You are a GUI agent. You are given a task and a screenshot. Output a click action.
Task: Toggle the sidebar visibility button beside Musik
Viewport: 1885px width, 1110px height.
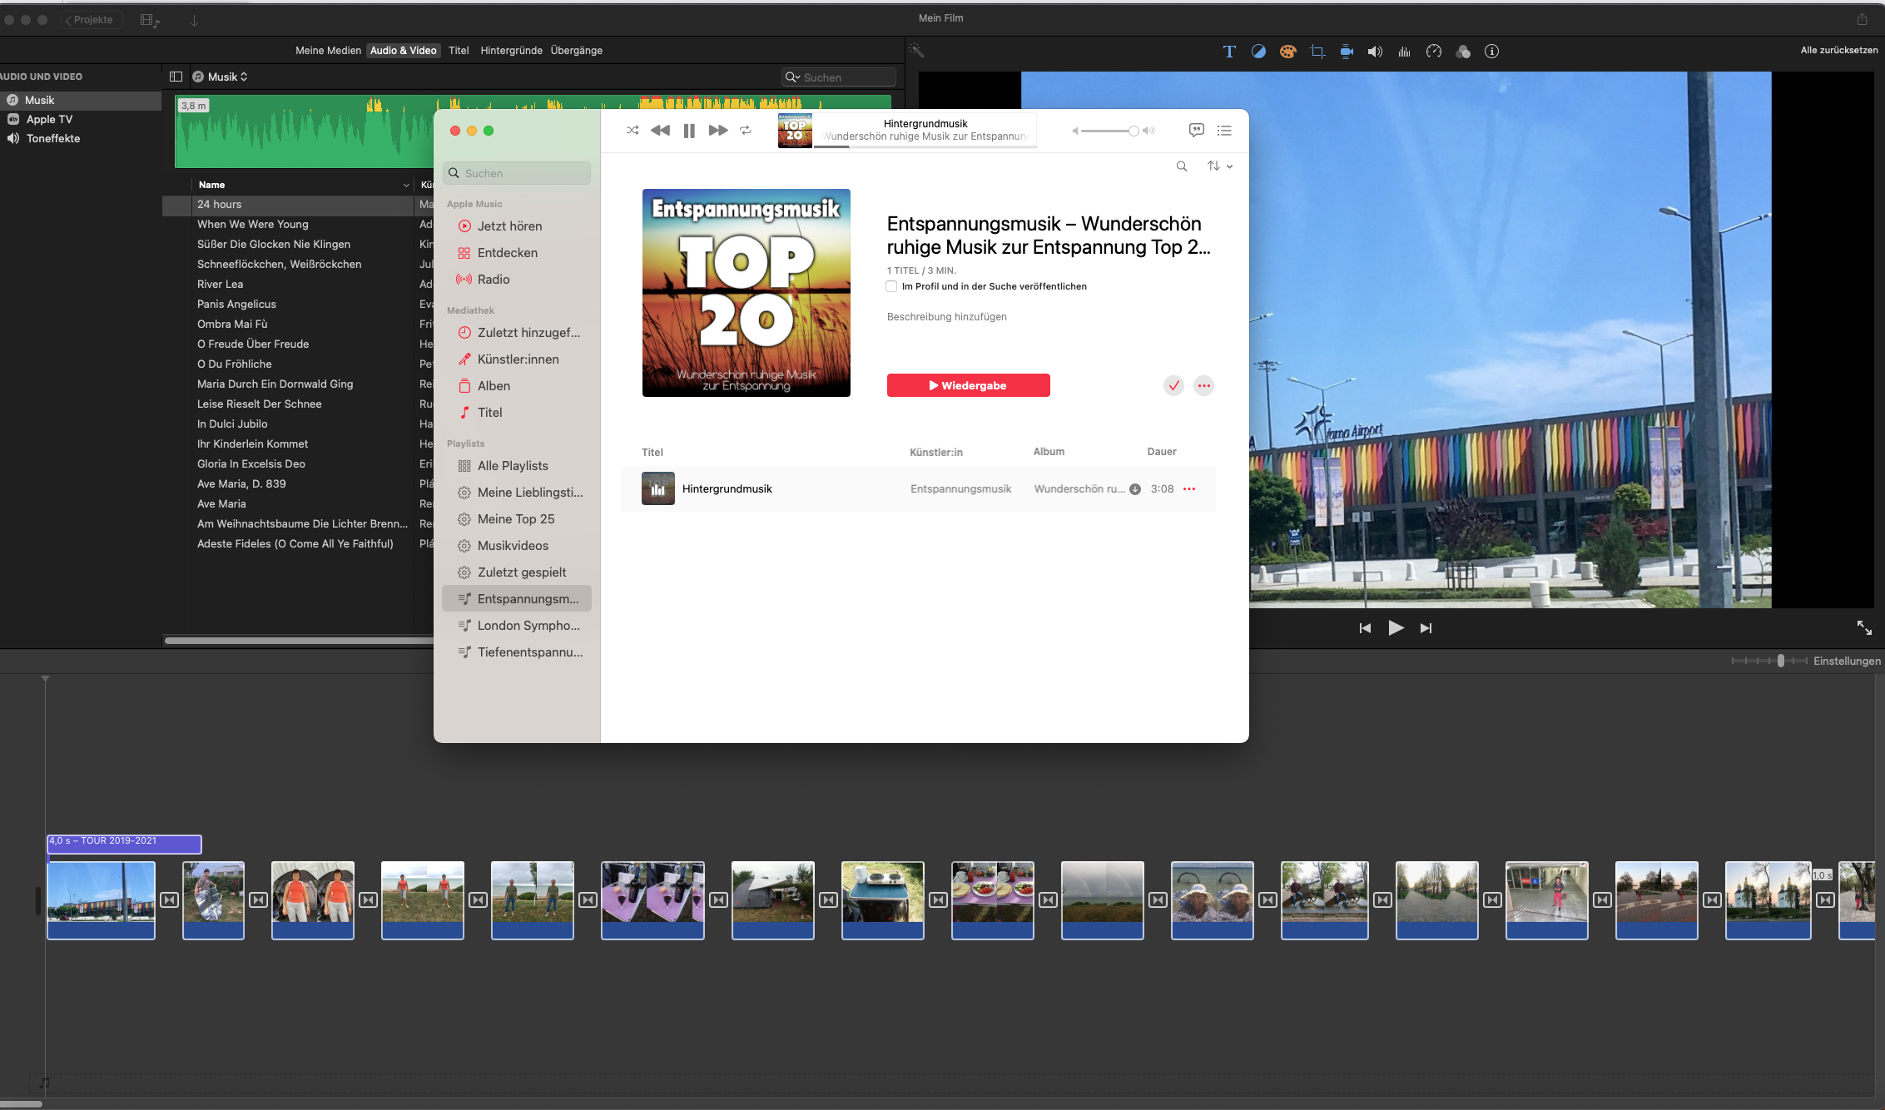pos(176,77)
